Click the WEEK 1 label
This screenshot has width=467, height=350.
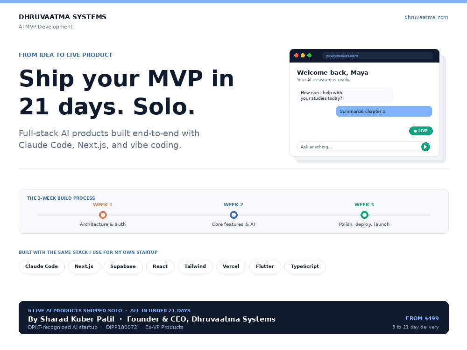tap(103, 205)
